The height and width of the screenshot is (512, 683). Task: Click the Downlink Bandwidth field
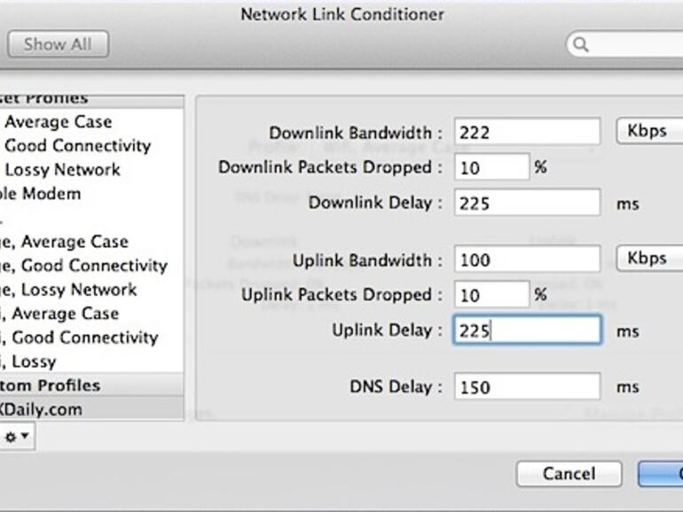(527, 133)
